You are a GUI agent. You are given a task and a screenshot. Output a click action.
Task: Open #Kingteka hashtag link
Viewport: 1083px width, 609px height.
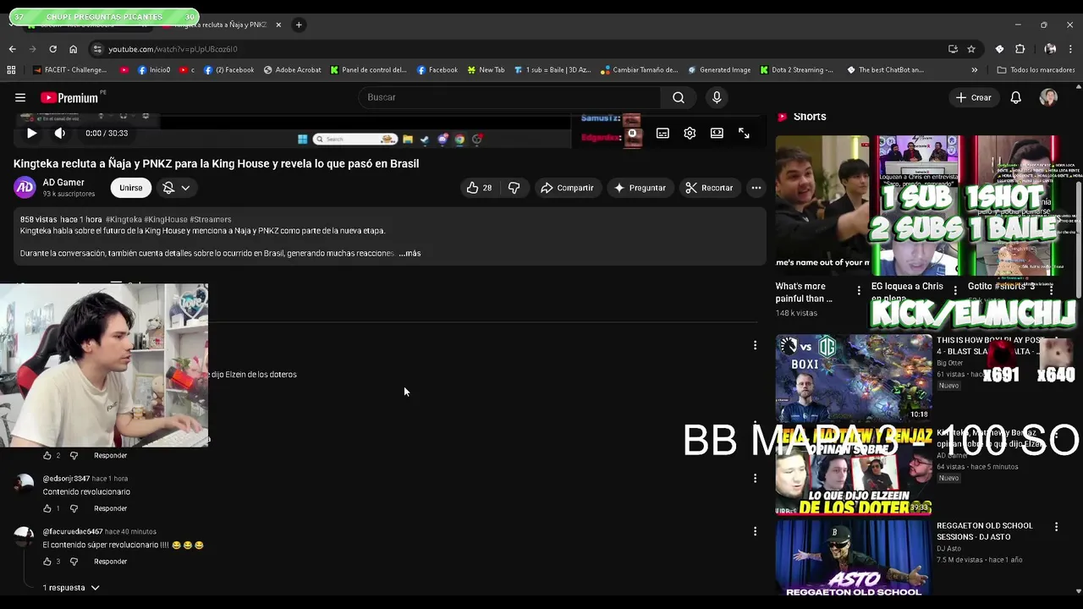pos(124,219)
